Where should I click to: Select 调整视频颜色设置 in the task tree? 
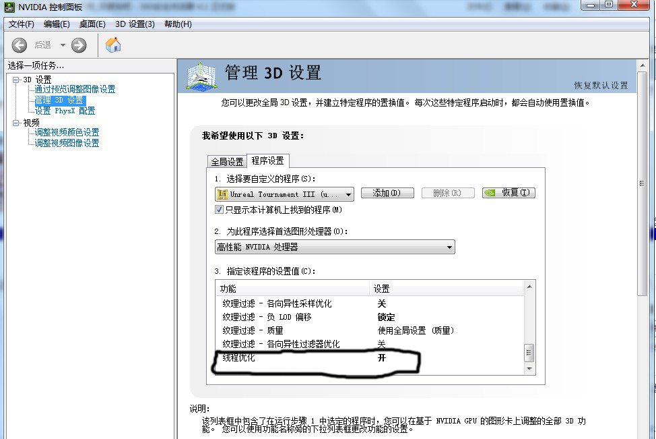[67, 132]
